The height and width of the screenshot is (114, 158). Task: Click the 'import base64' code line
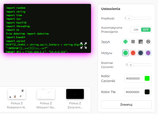click(16, 37)
